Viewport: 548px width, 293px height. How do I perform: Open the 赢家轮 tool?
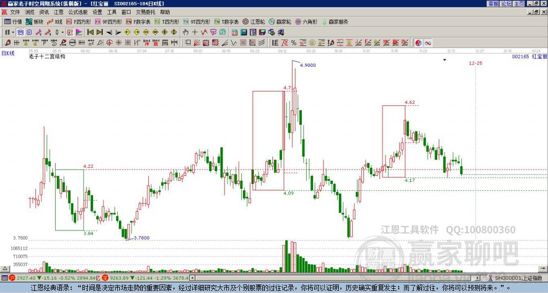[280, 21]
